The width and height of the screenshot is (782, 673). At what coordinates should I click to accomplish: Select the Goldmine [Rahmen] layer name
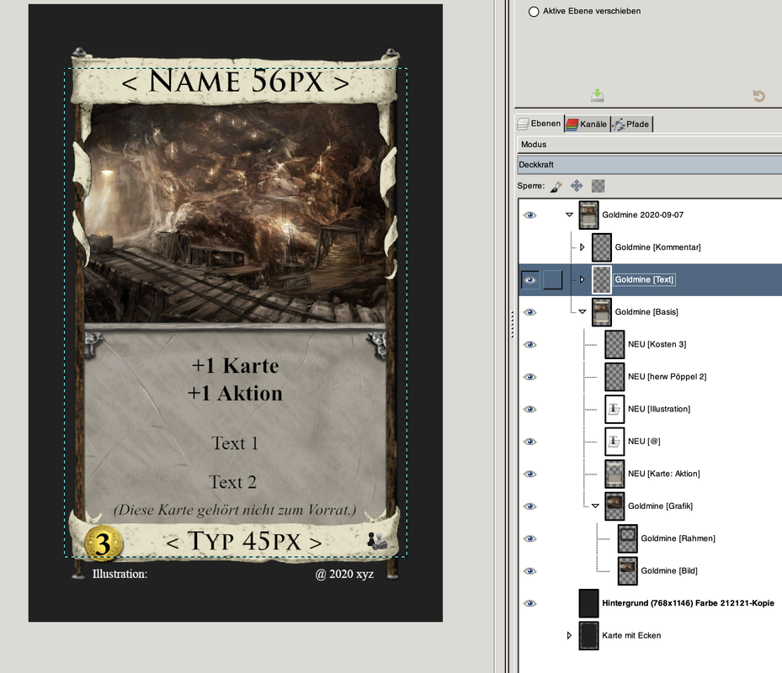point(678,539)
